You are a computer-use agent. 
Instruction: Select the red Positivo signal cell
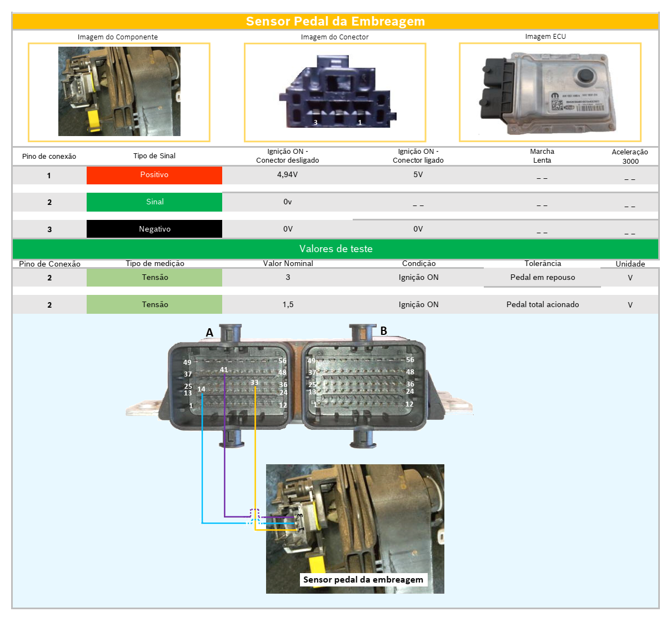[x=154, y=175]
